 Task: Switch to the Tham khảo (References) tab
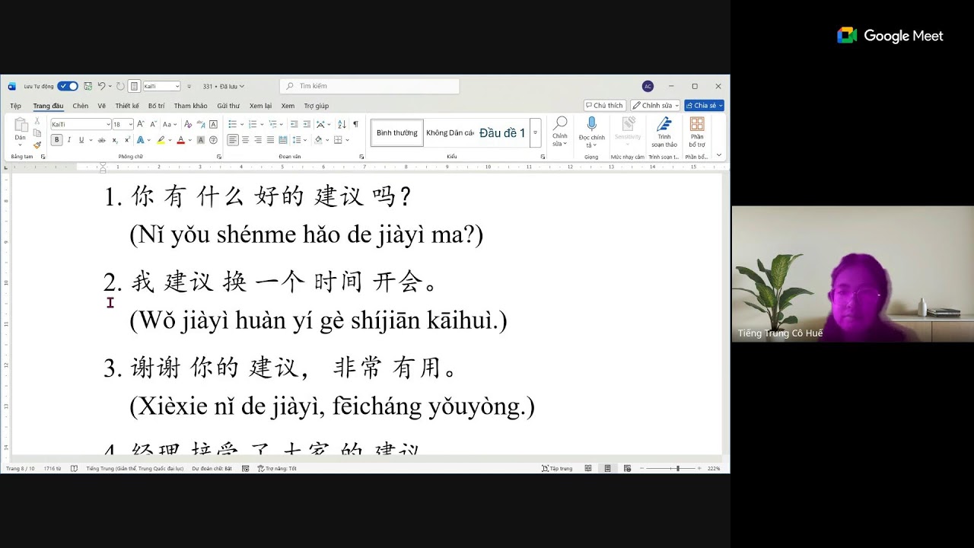pyautogui.click(x=190, y=106)
